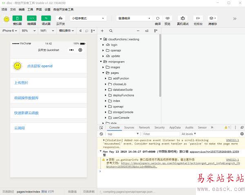Click 云调用 in the simulator
The image size is (245, 195).
tap(19, 128)
